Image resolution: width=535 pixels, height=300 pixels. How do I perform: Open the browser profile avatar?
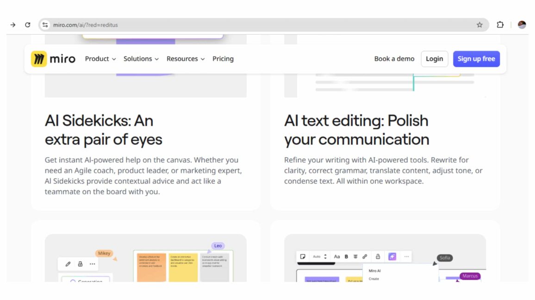pyautogui.click(x=522, y=24)
